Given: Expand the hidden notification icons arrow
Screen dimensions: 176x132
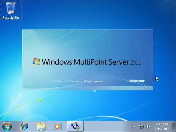Looking at the screenshot, I should [x=134, y=126].
